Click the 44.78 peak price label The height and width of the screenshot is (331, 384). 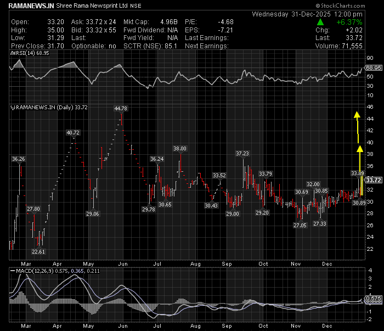pyautogui.click(x=121, y=109)
